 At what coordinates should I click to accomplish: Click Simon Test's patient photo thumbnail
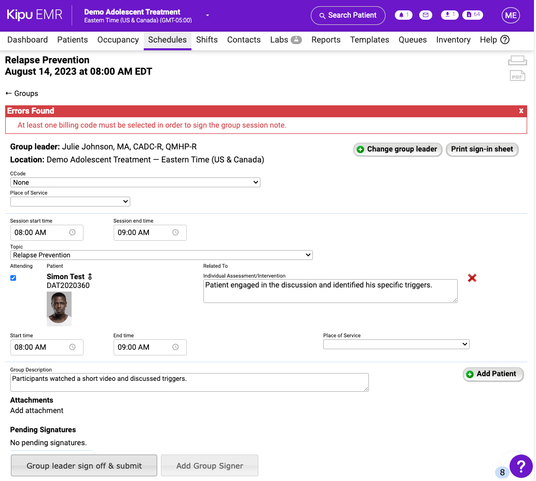pyautogui.click(x=59, y=309)
